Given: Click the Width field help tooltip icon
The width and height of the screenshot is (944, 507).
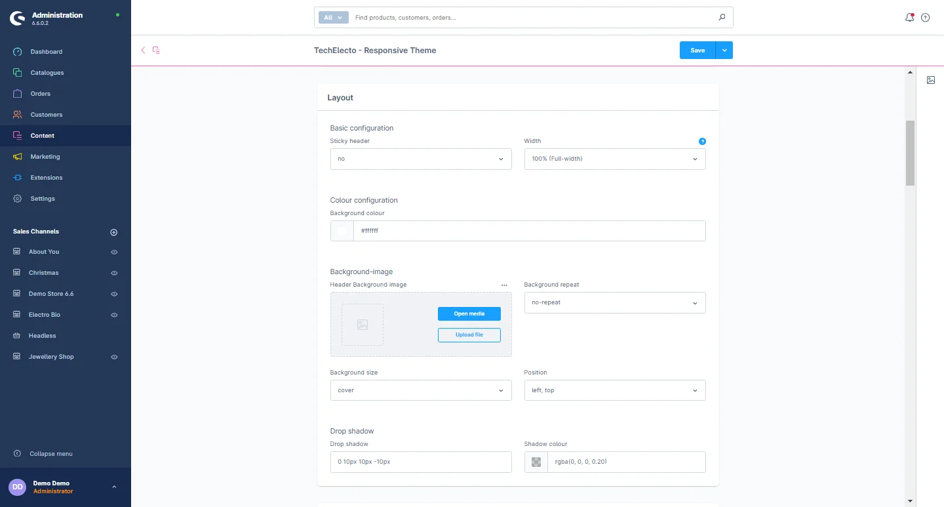Looking at the screenshot, I should click(702, 141).
